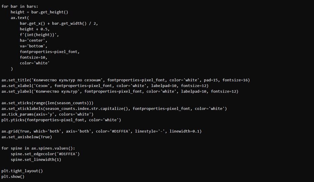Click the 'ax.text(' call
The height and width of the screenshot is (182, 314).
click(x=20, y=17)
